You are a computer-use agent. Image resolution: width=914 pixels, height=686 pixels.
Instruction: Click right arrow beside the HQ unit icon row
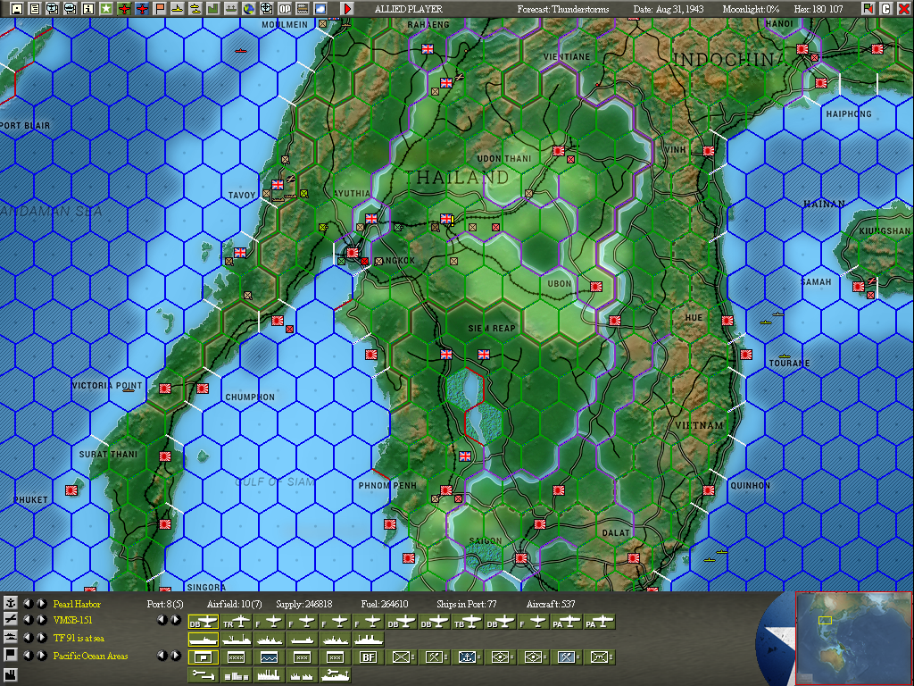tap(176, 655)
